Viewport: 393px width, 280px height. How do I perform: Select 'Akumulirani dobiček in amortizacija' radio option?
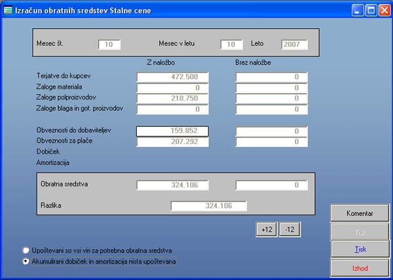click(26, 261)
